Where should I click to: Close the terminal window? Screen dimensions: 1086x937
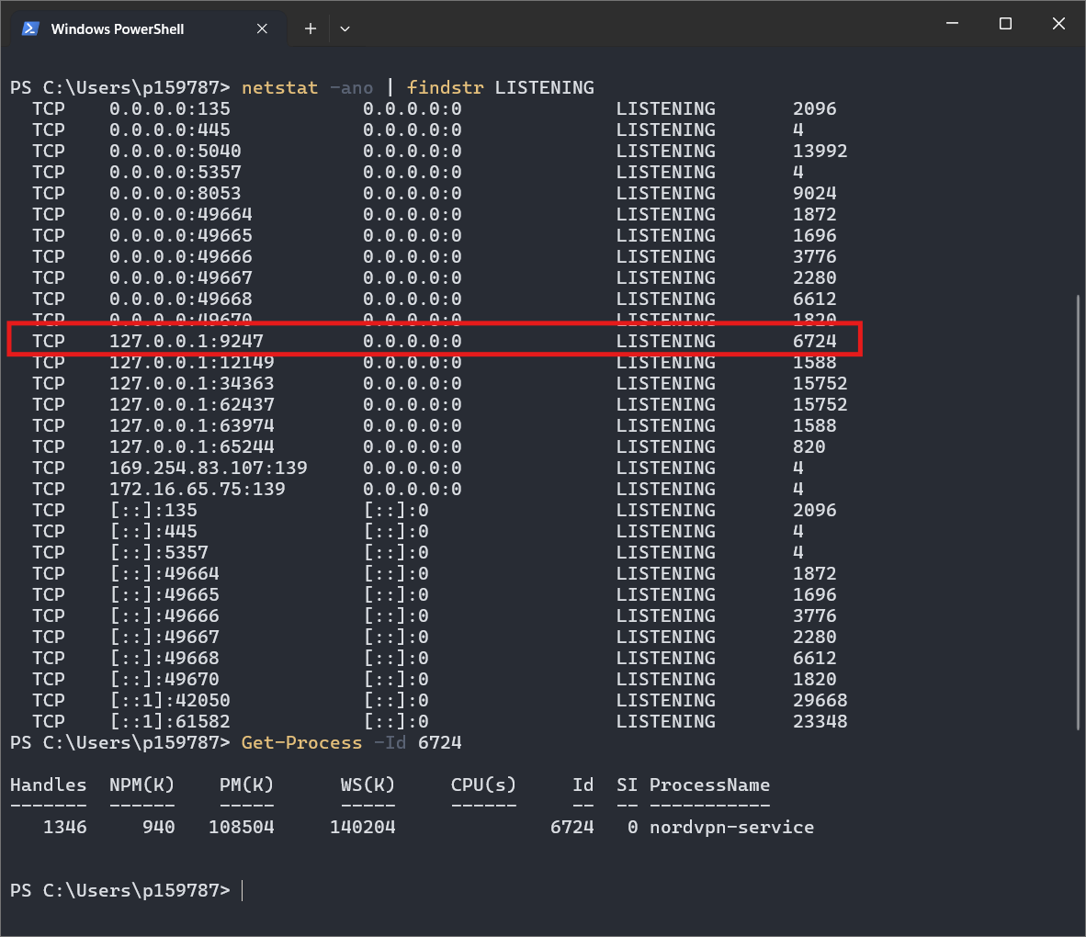[1058, 24]
